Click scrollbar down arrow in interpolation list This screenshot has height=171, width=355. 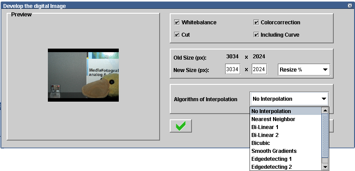pos(325,167)
